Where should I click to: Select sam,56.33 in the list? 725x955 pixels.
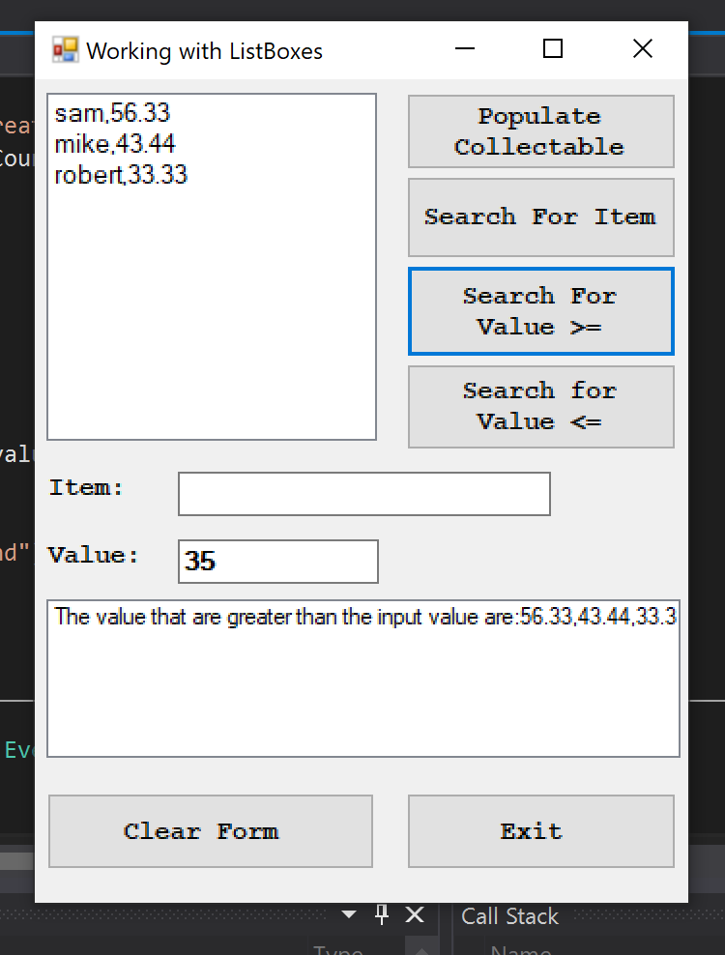112,113
